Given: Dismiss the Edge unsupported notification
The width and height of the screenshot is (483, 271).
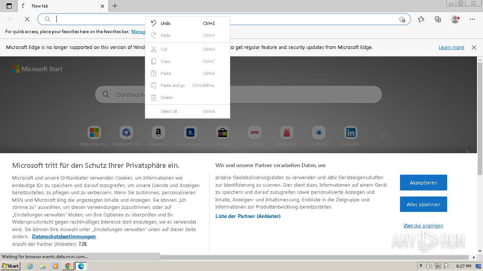Looking at the screenshot, I should click(474, 47).
